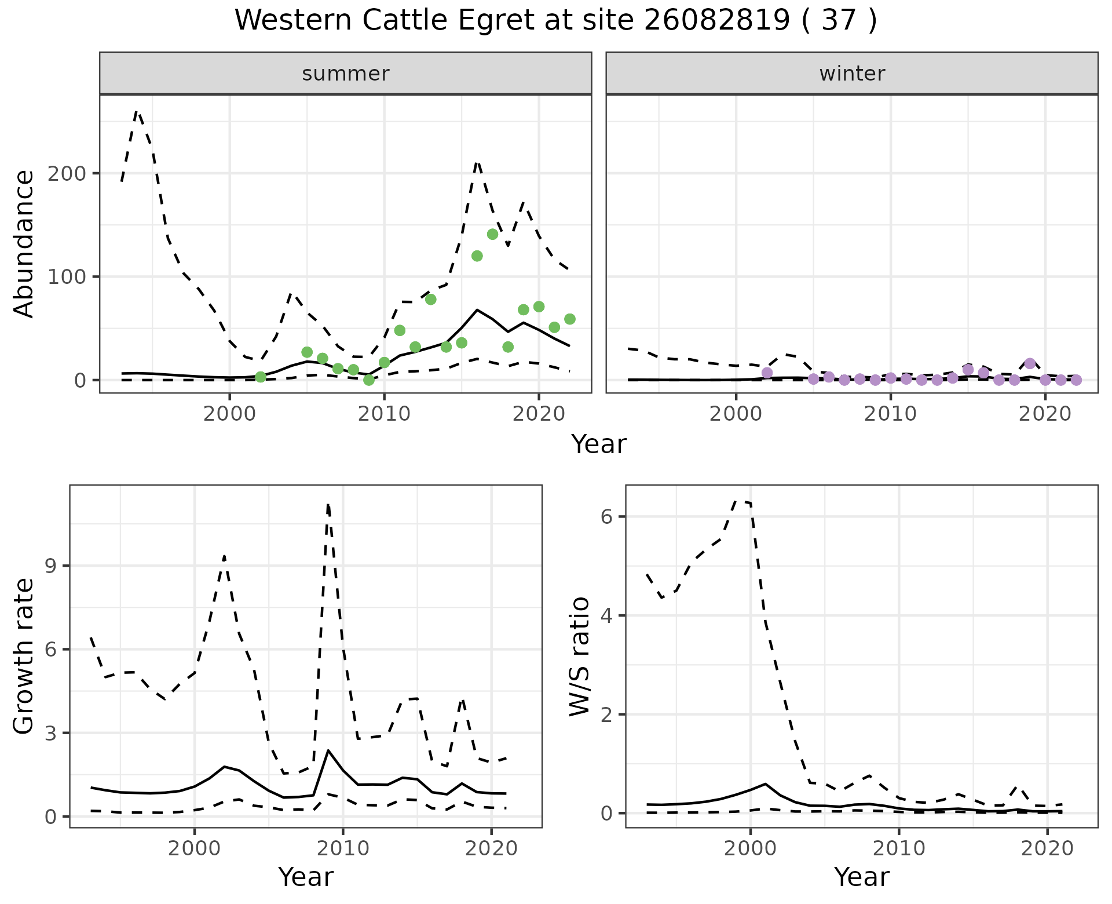The image size is (1112, 904).
Task: Click the highest green point in summer panel
Action: (x=492, y=234)
